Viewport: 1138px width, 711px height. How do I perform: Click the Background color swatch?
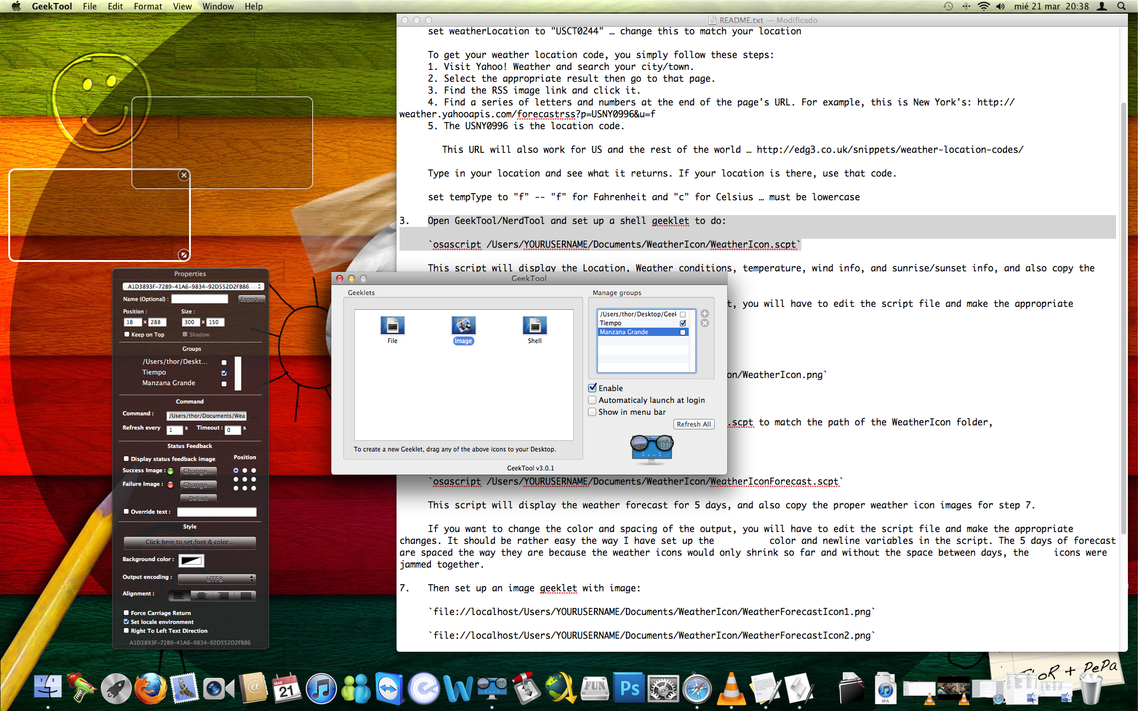click(x=191, y=560)
